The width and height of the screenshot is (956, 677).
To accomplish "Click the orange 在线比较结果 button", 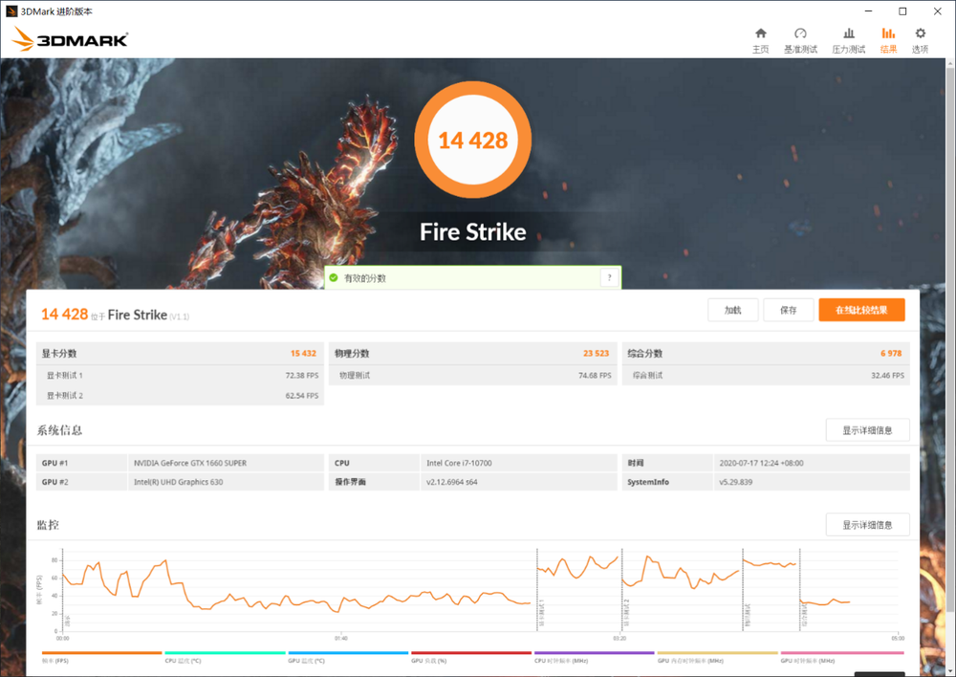I will click(x=861, y=310).
